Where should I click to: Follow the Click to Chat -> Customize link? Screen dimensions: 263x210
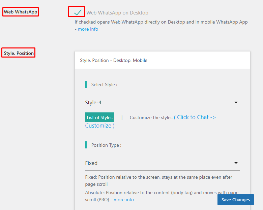click(150, 121)
